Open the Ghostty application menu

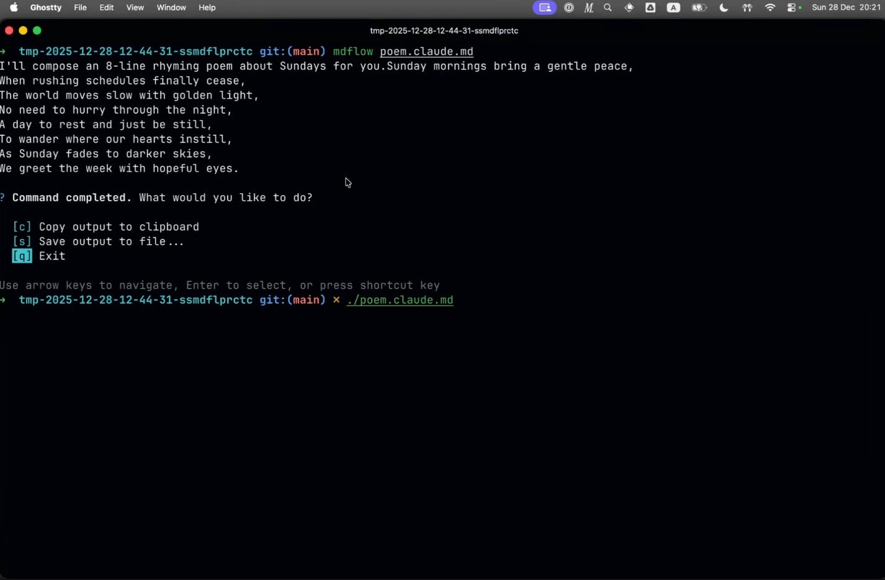(46, 7)
